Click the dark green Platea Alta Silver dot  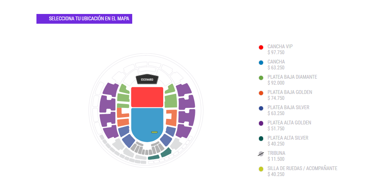[261, 138]
